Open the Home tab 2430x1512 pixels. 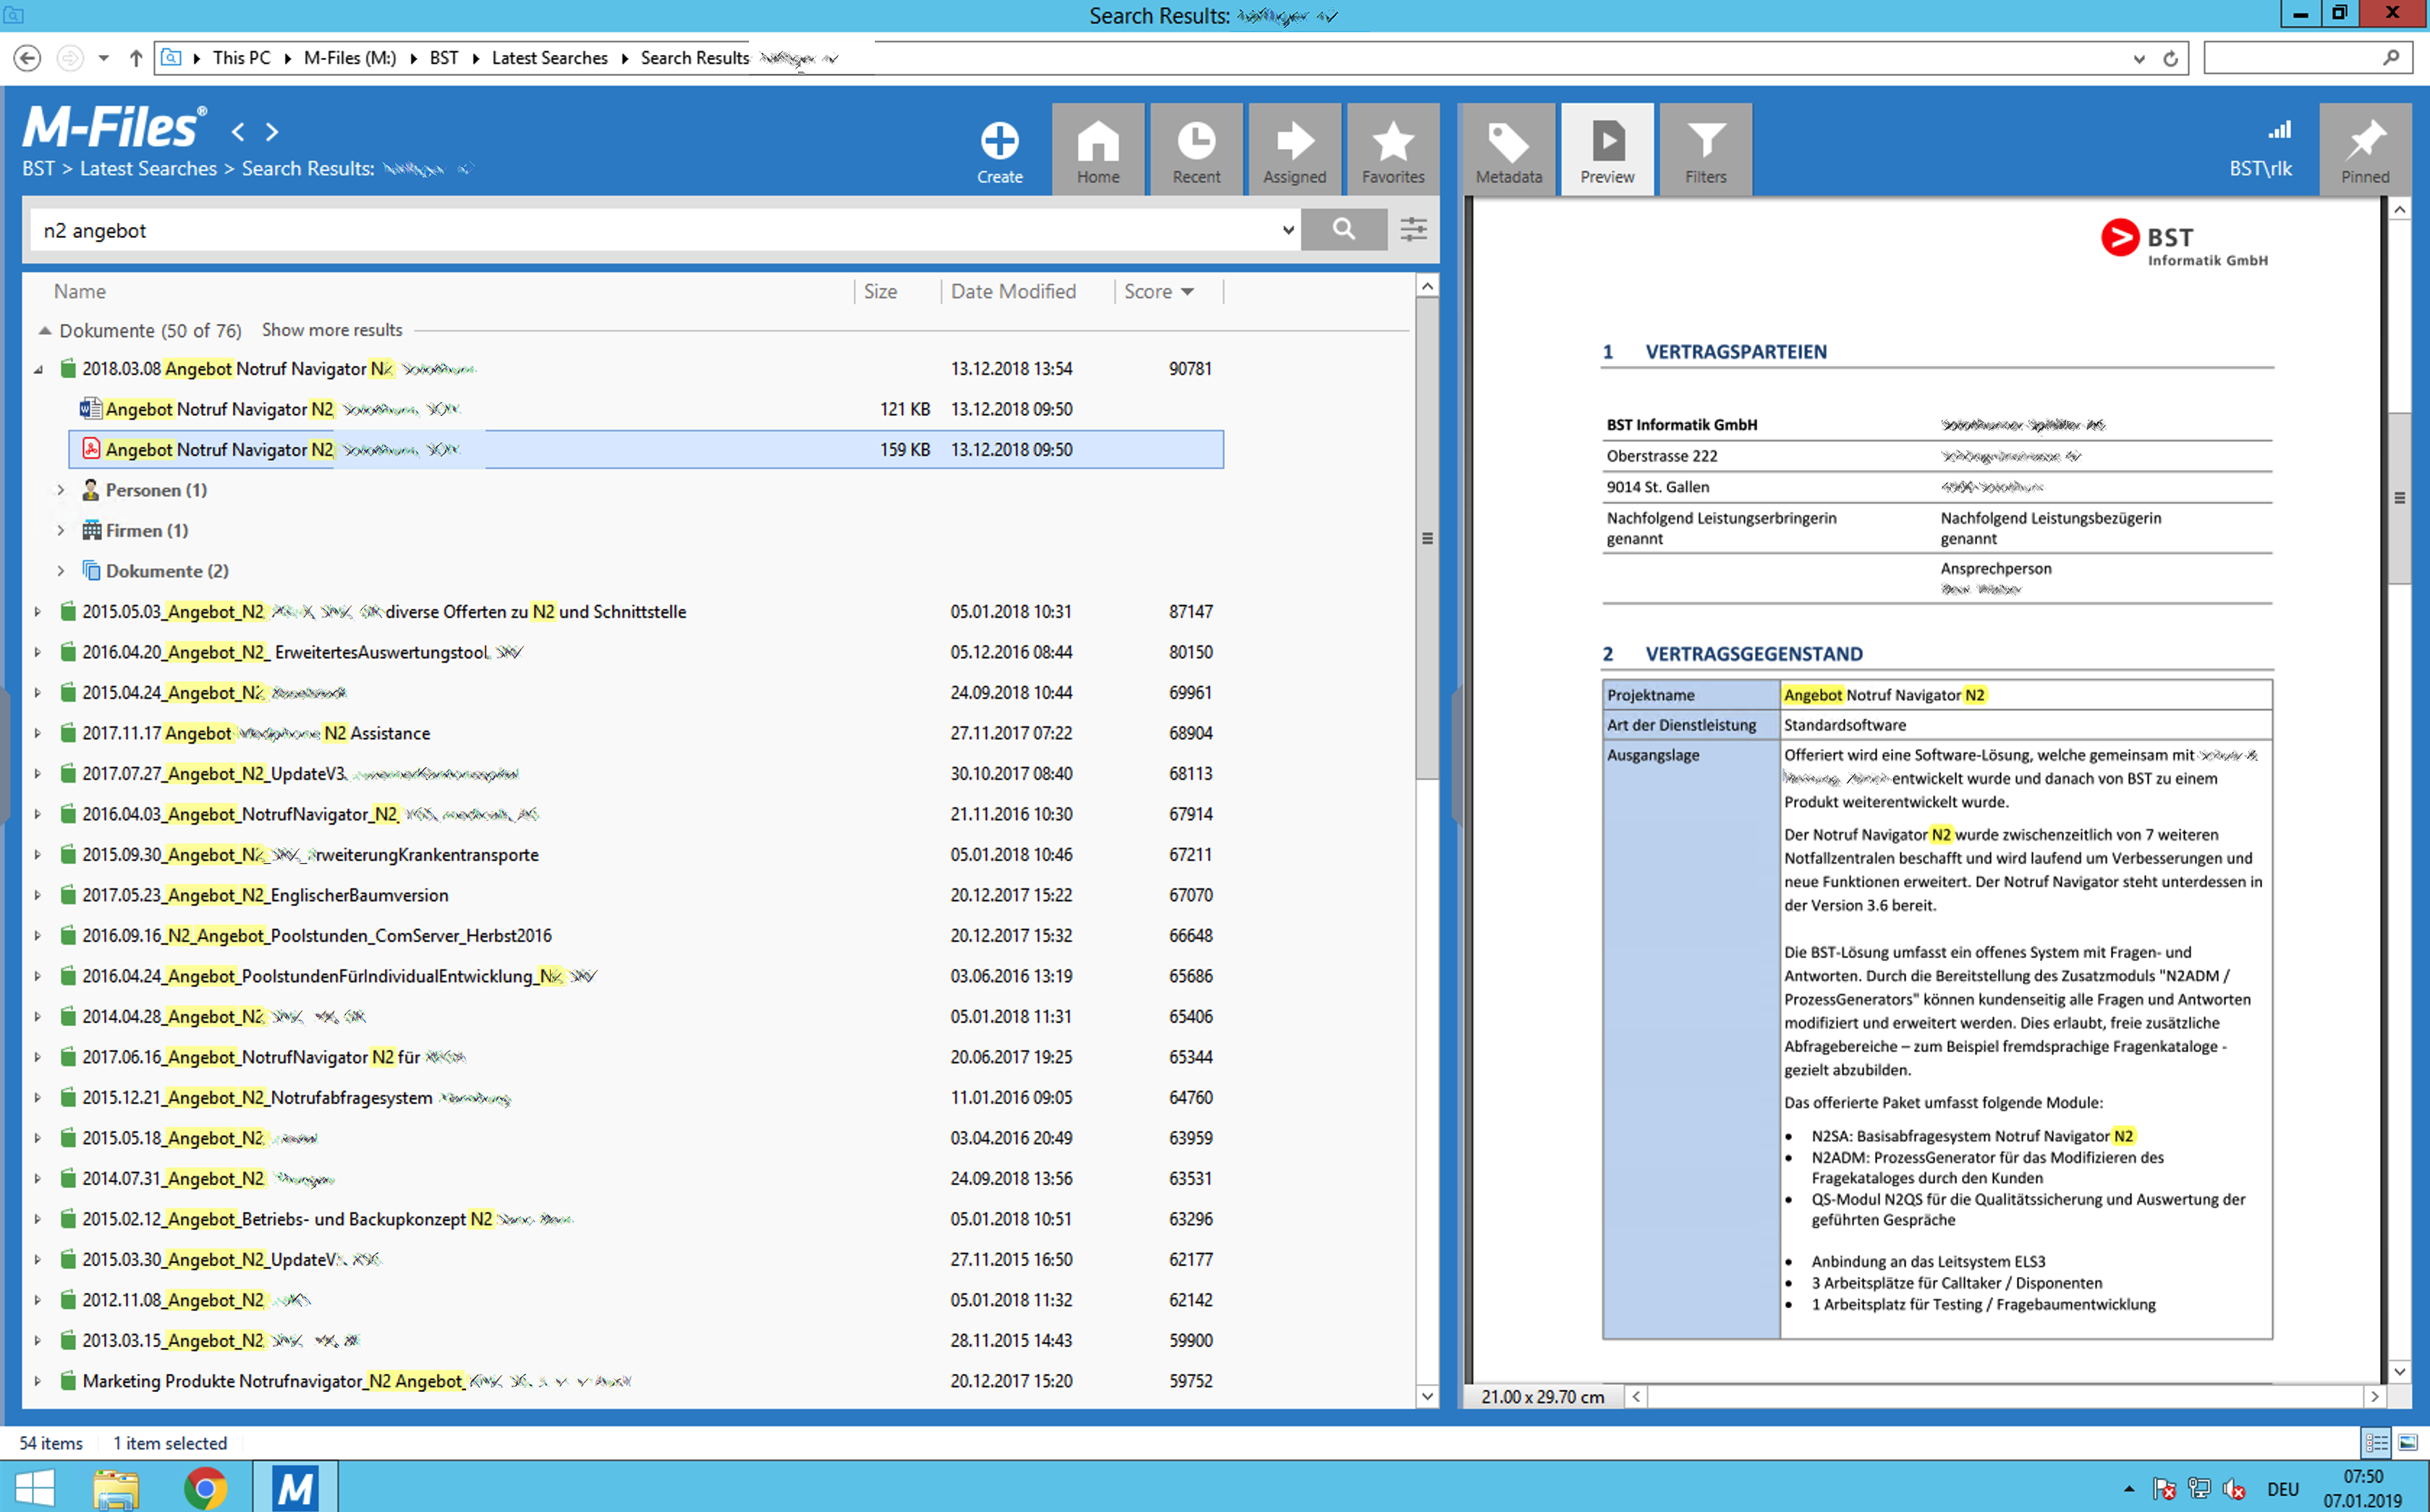(1097, 149)
